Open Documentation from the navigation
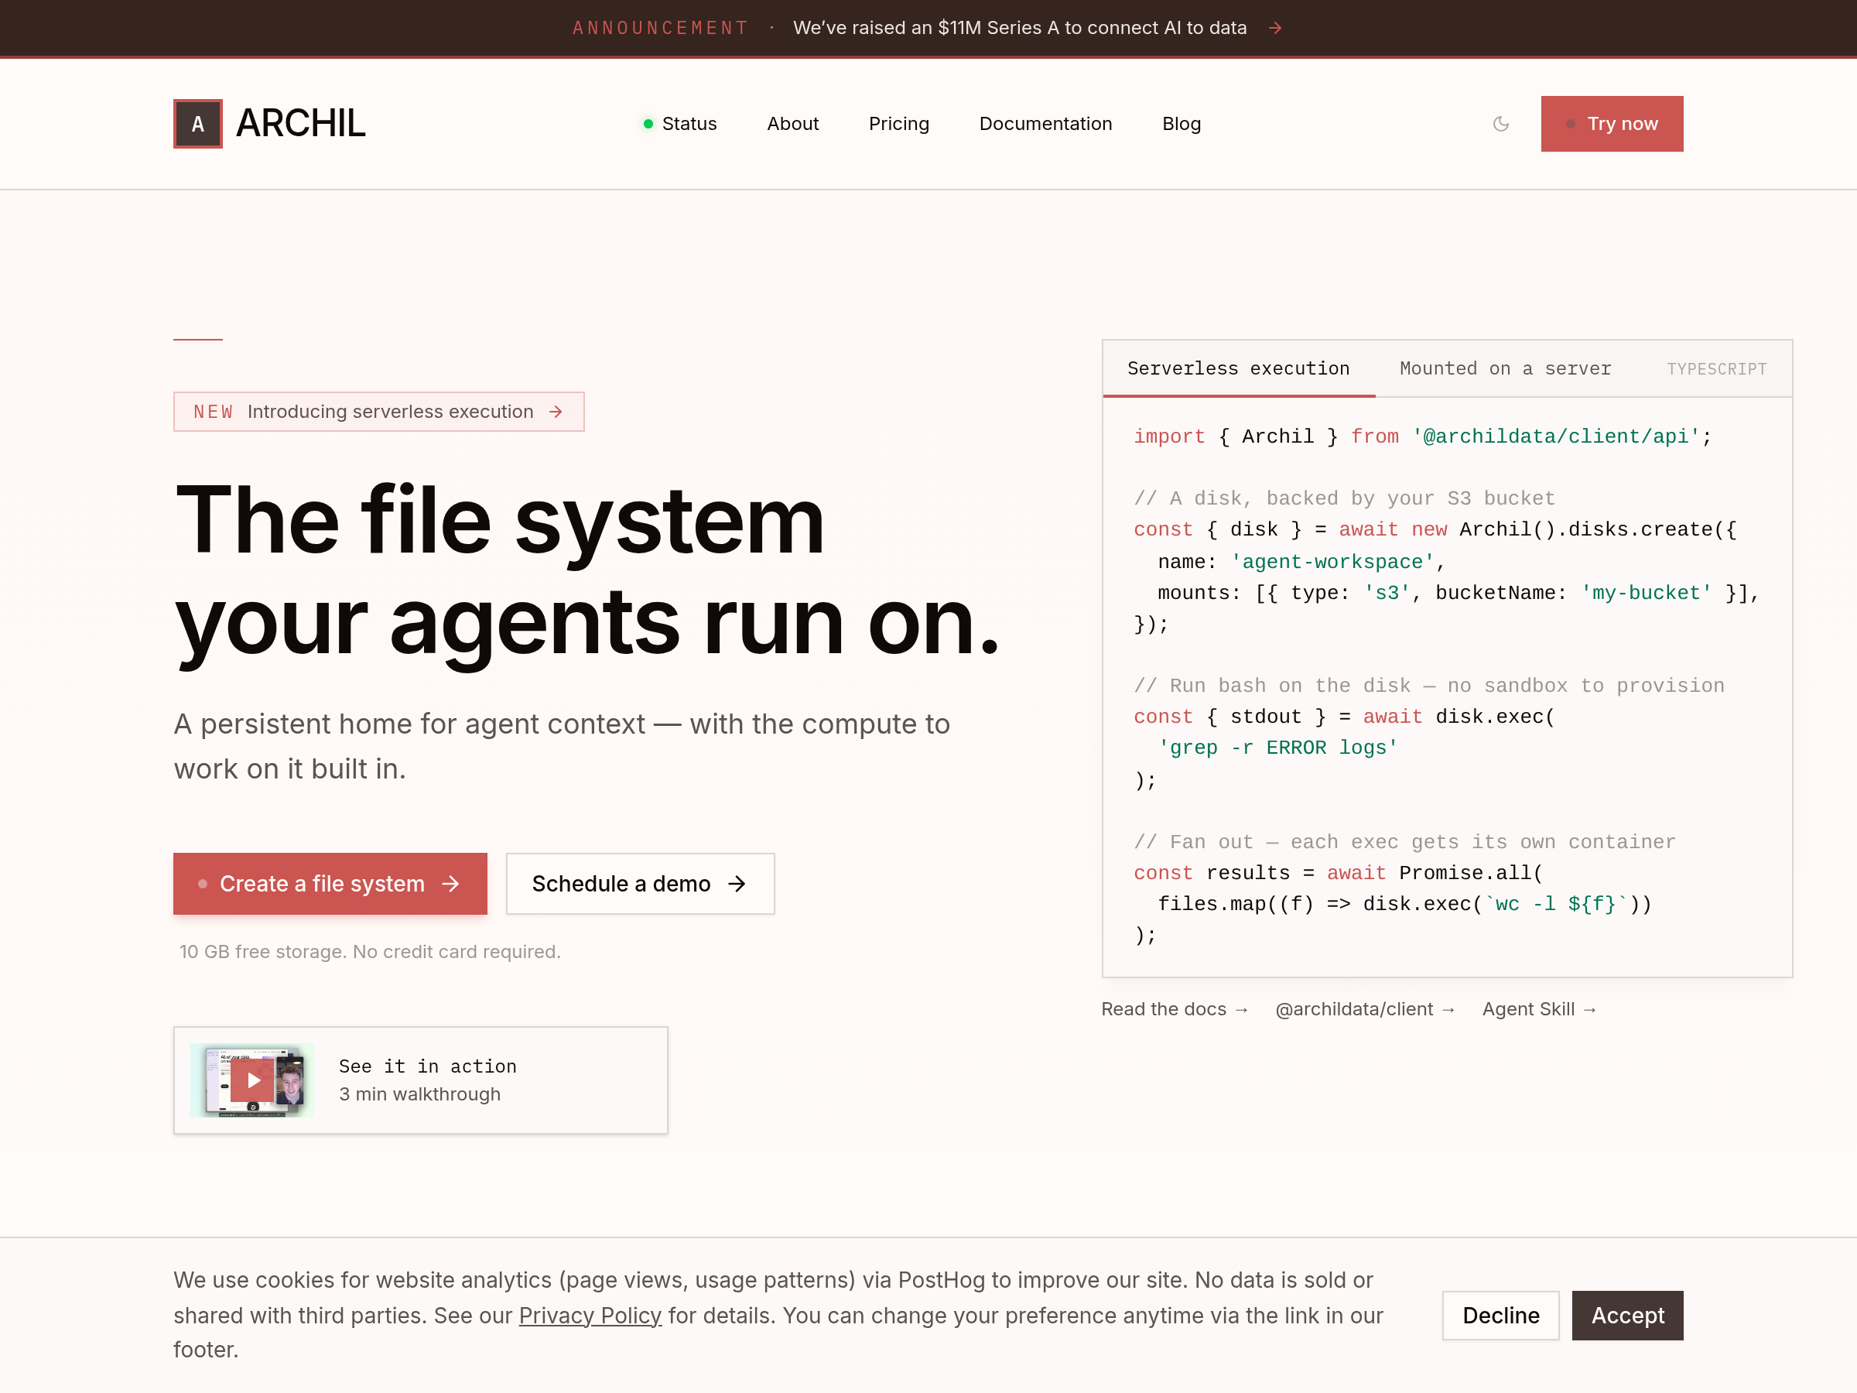Image resolution: width=1857 pixels, height=1393 pixels. [x=1045, y=125]
